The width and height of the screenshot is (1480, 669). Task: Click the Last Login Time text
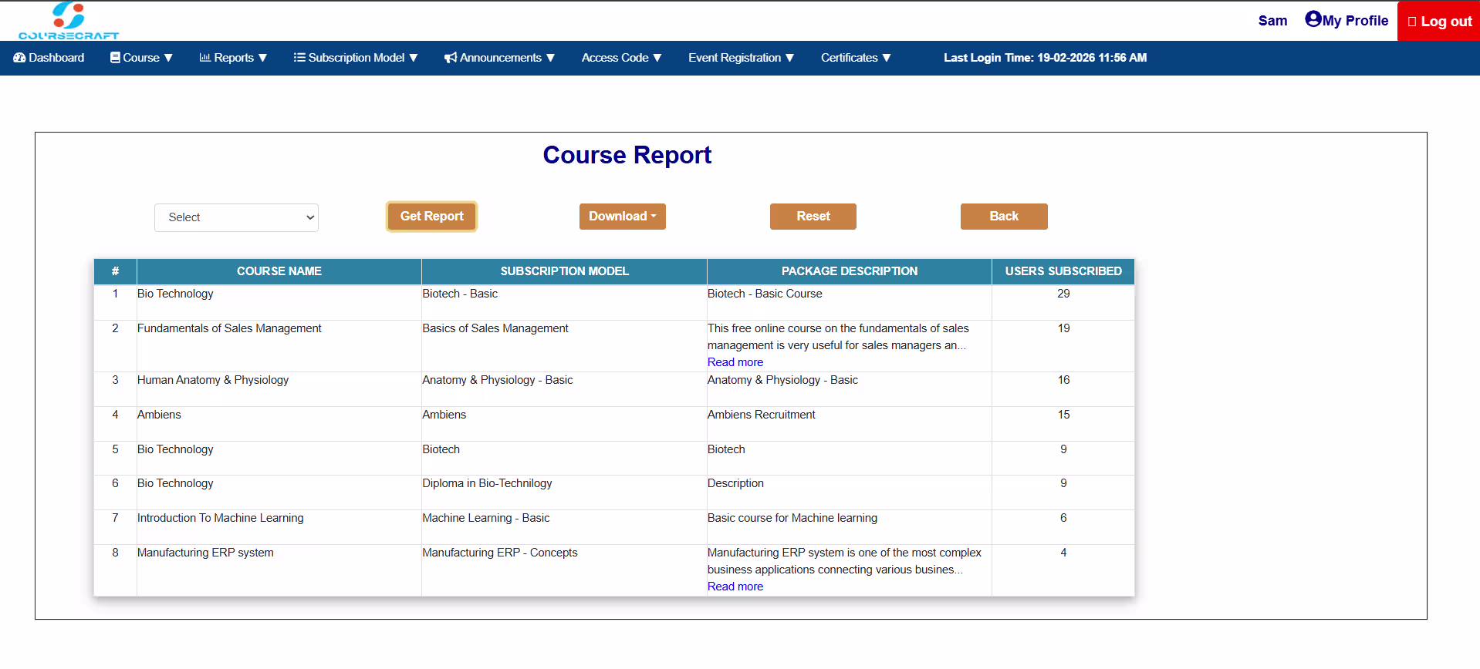(x=1046, y=58)
